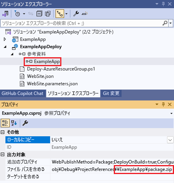Open the プロパティ panel window options dropdown
The image size is (174, 183).
(157, 104)
